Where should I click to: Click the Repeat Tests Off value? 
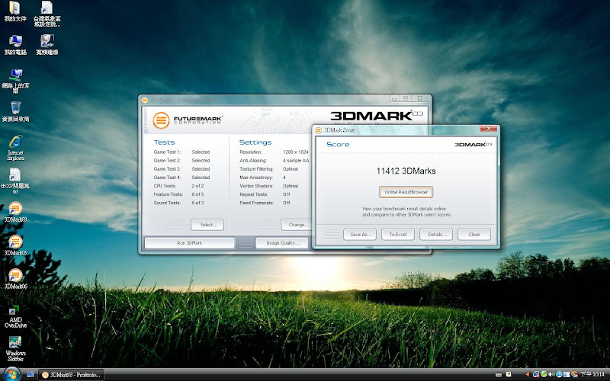pos(287,194)
